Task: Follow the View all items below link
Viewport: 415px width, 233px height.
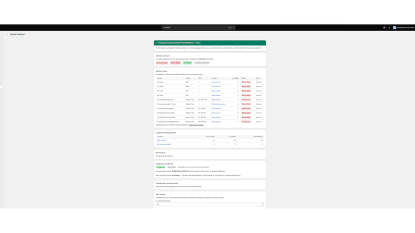Action: 196,125
